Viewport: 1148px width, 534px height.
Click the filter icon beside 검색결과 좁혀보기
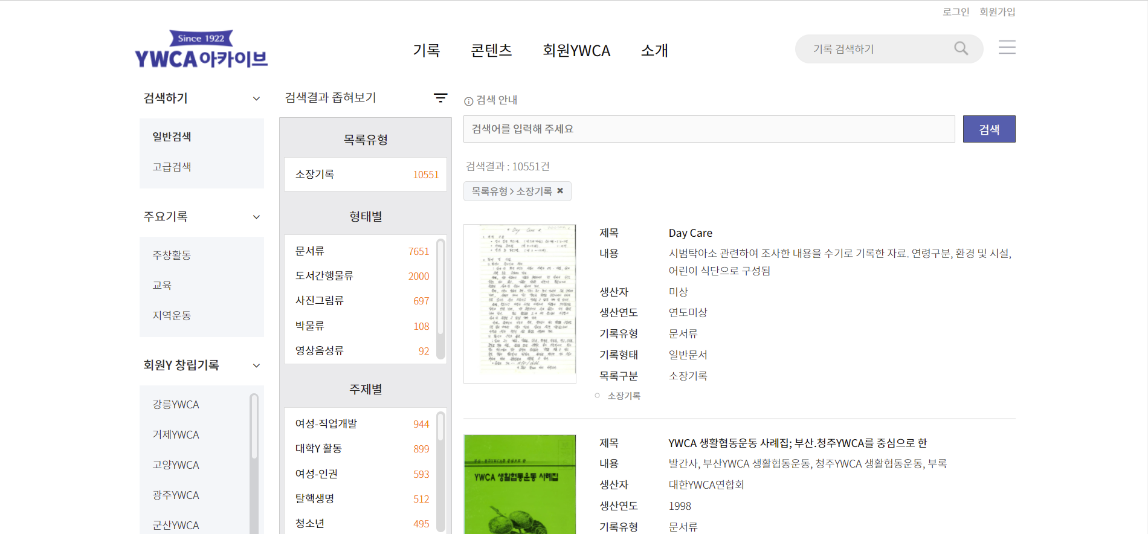pos(440,98)
